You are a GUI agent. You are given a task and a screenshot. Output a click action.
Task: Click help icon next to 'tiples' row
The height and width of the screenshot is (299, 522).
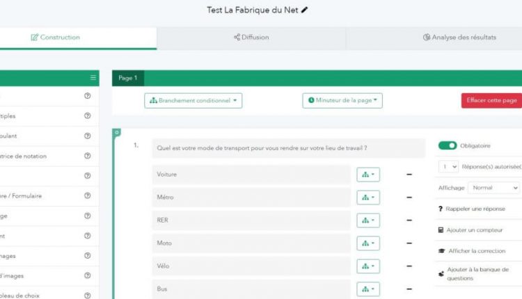[87, 115]
